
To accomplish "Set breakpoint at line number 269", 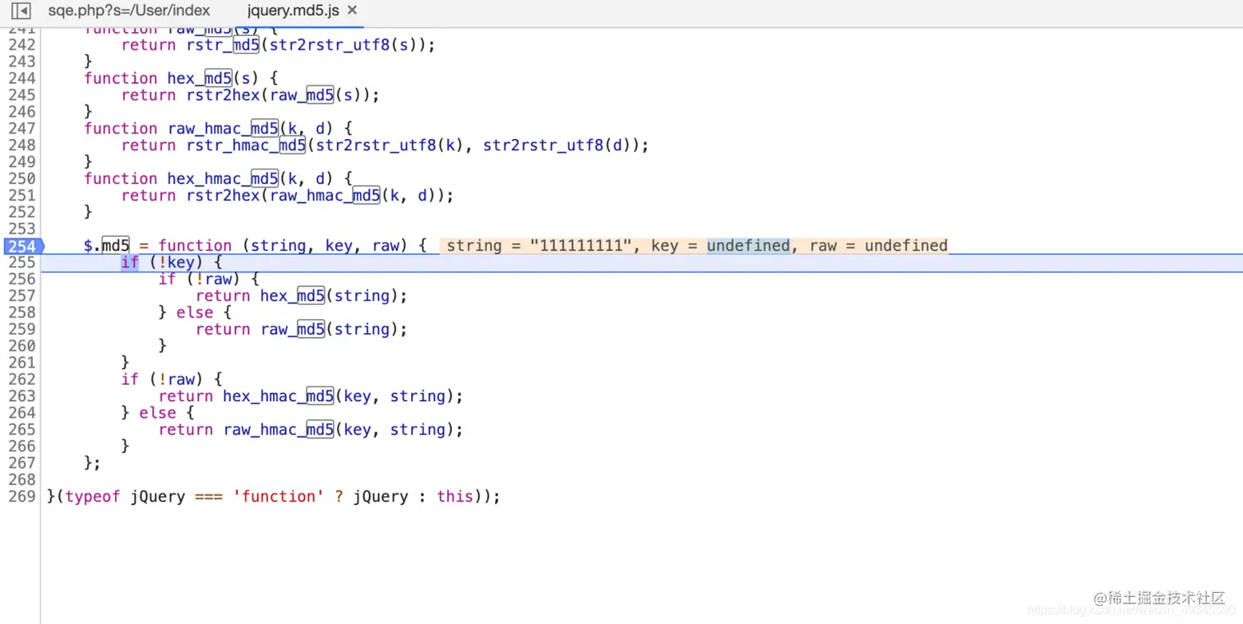I will point(21,497).
